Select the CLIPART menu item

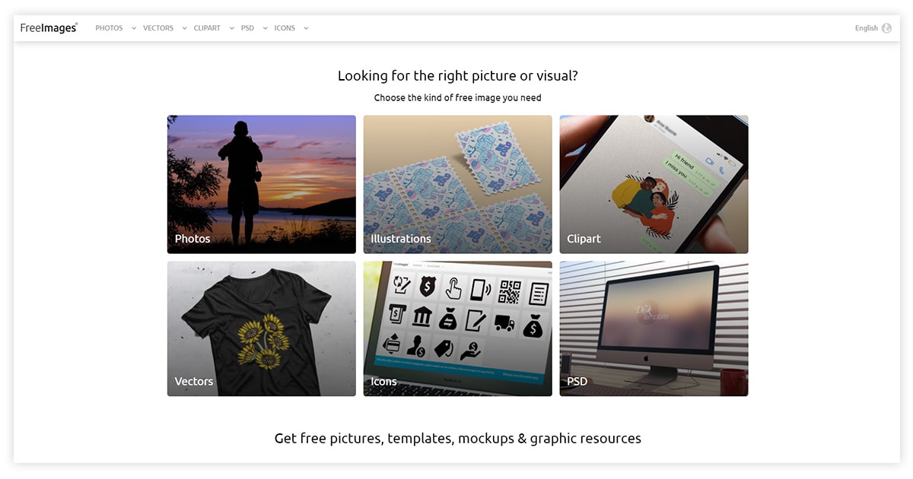pyautogui.click(x=207, y=28)
